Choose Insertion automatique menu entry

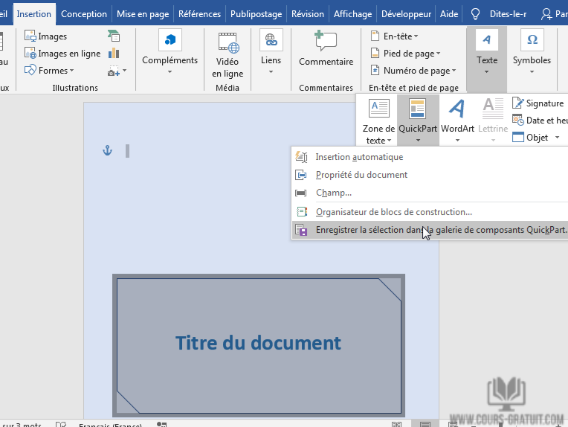[430, 157]
